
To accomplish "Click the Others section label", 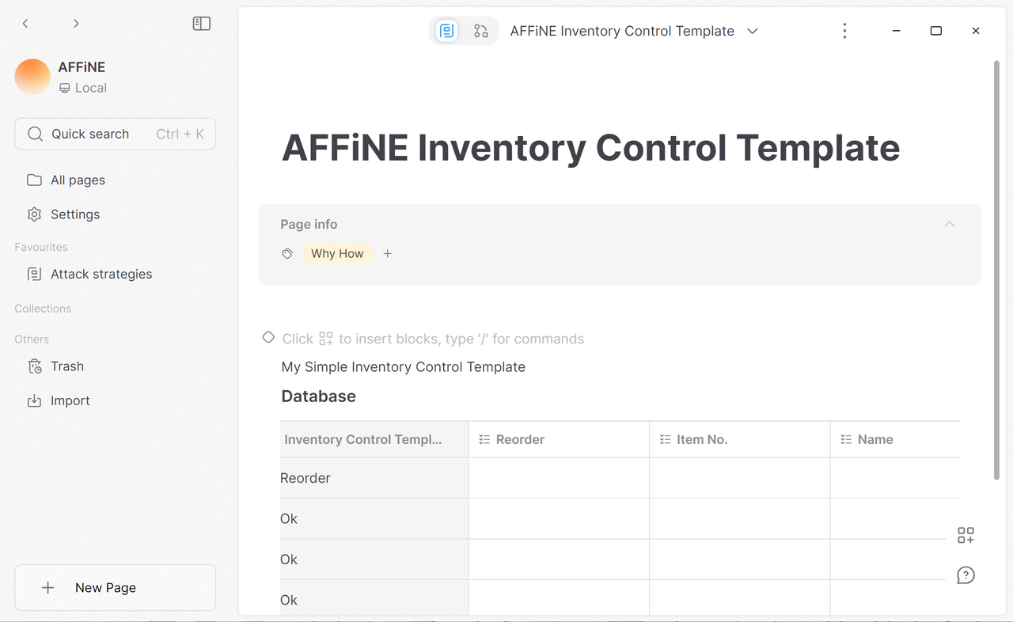I will (x=32, y=339).
